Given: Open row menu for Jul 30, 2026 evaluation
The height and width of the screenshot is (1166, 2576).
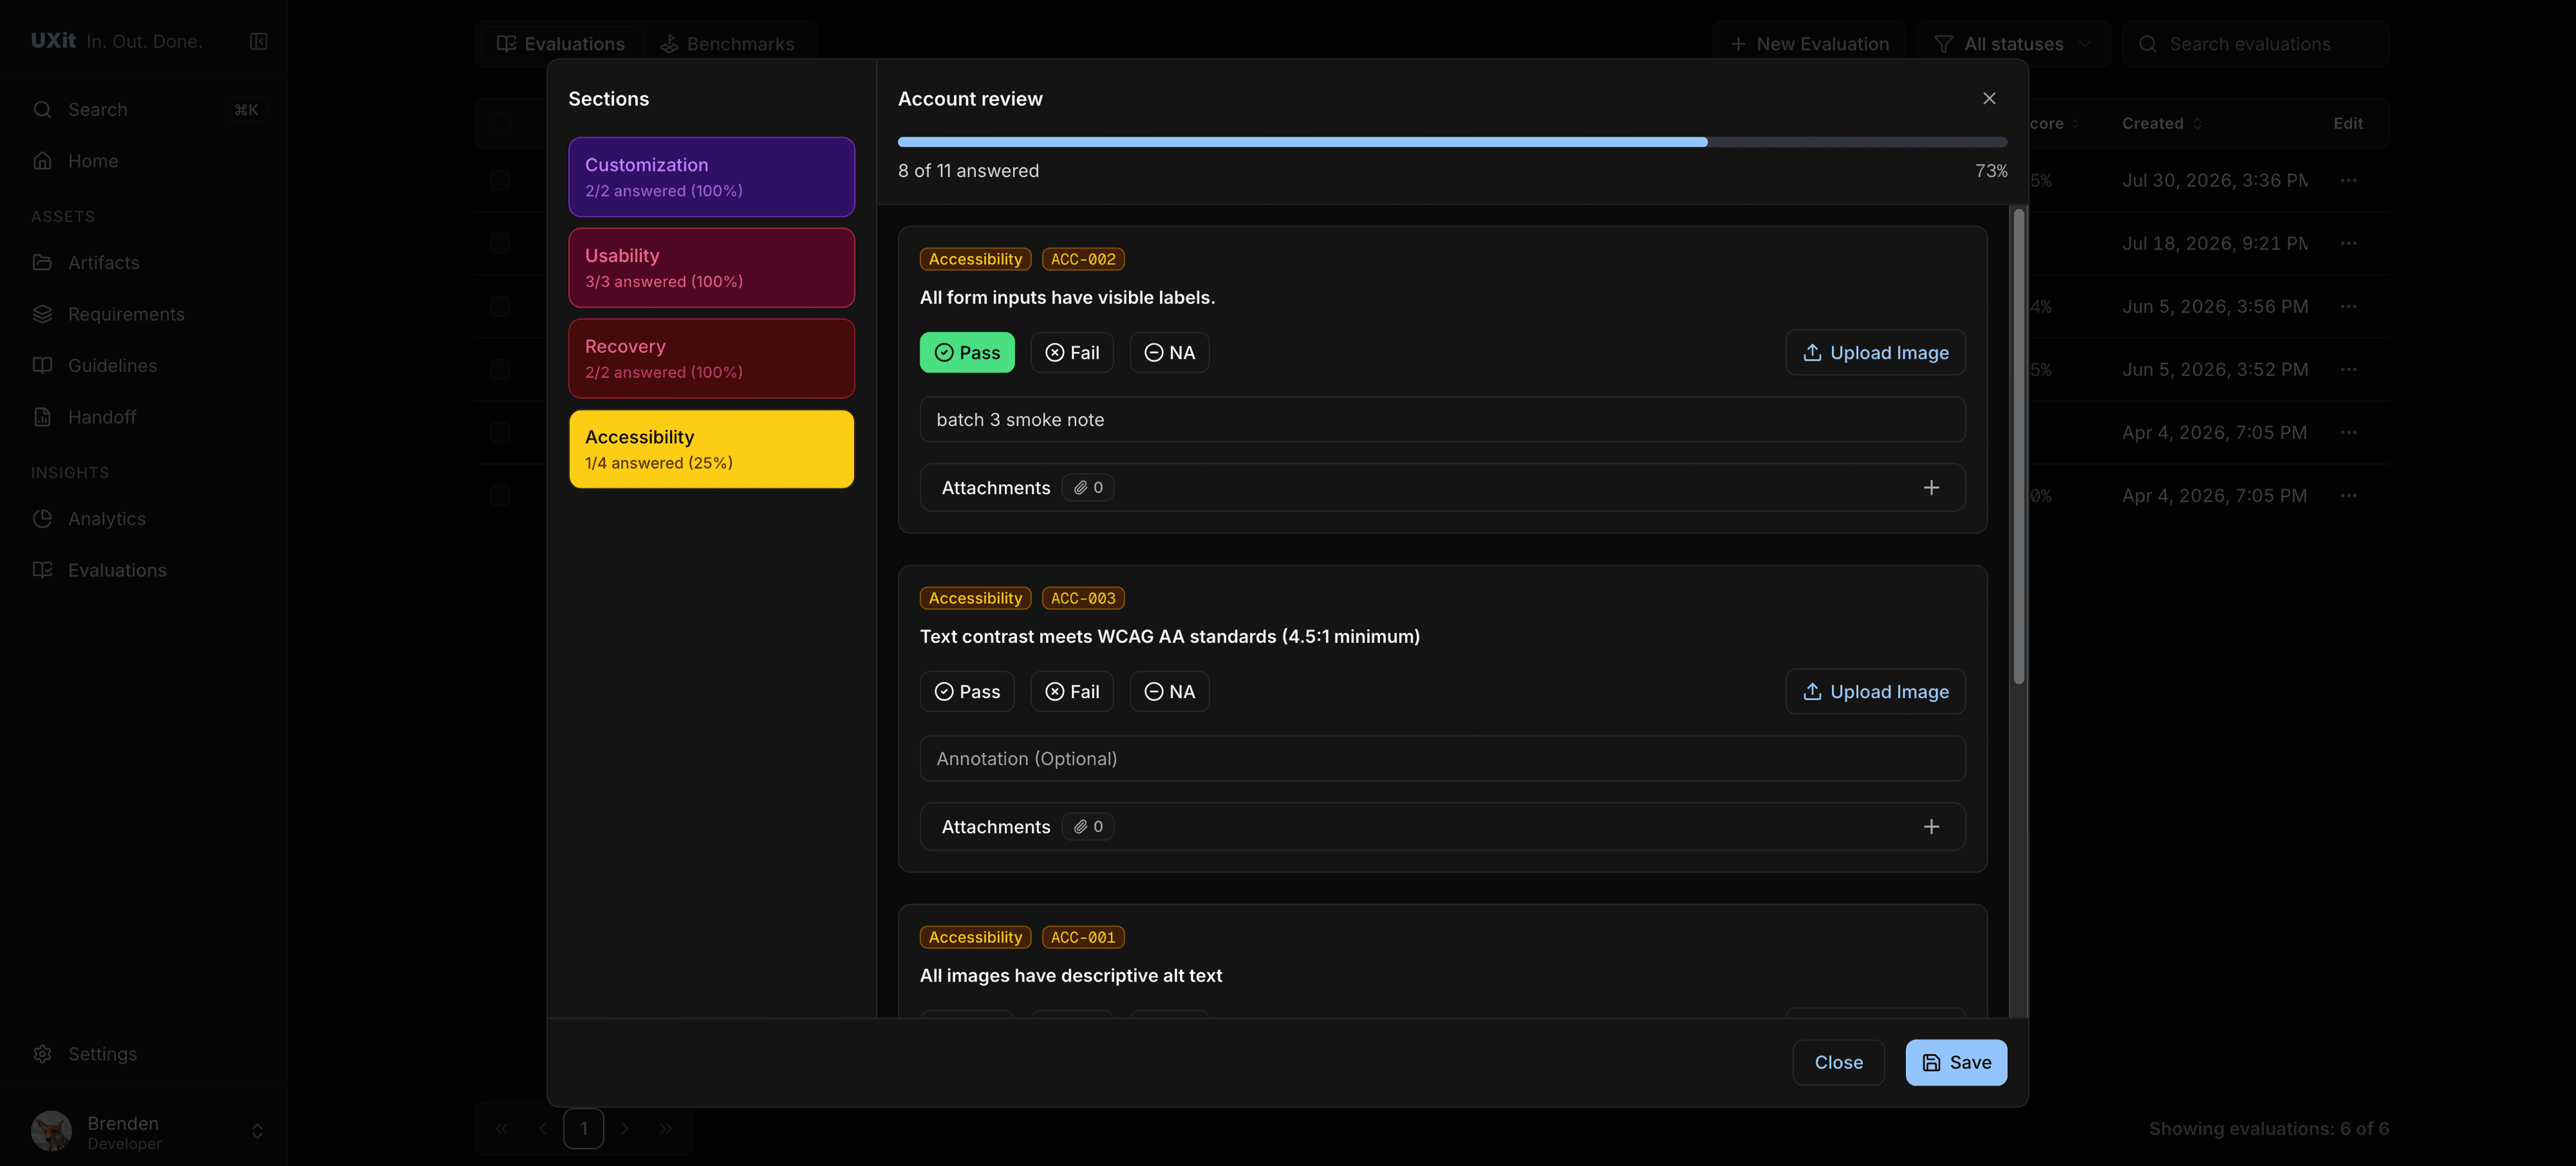Looking at the screenshot, I should [x=2348, y=181].
